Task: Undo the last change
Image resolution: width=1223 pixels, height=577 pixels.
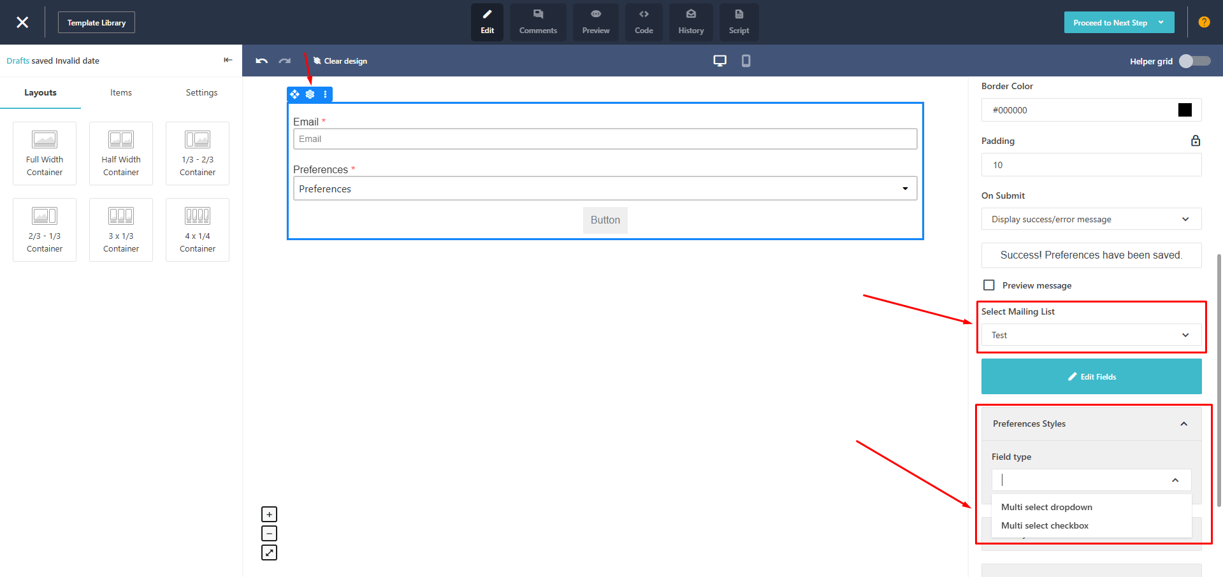Action: point(261,61)
